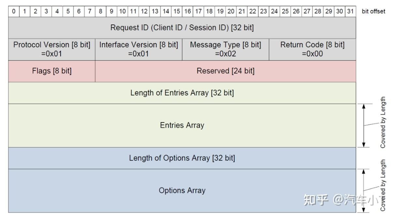Viewport: 395px width, 216px height.
Task: Select the Length of Options Array field
Action: coord(182,158)
